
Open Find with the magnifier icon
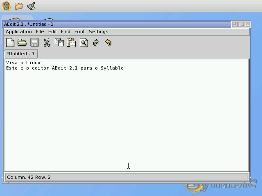84,43
